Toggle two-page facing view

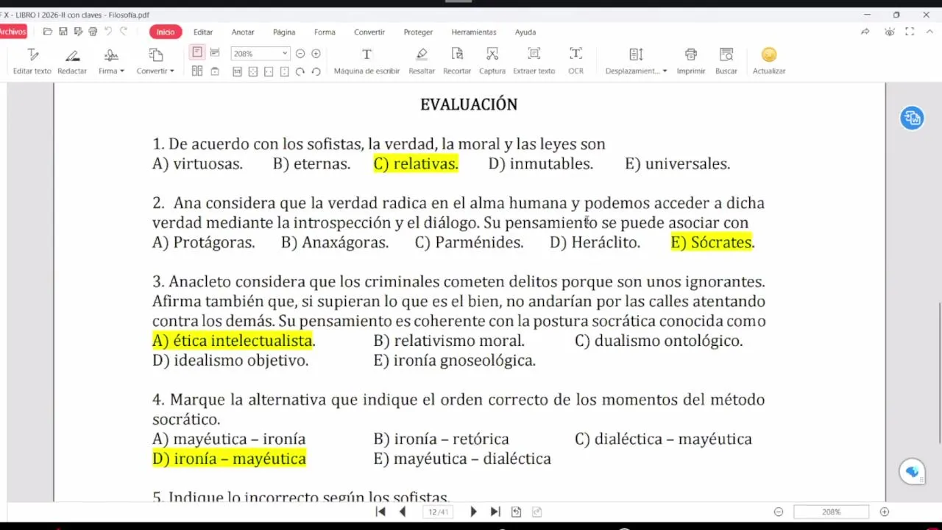[x=197, y=71]
